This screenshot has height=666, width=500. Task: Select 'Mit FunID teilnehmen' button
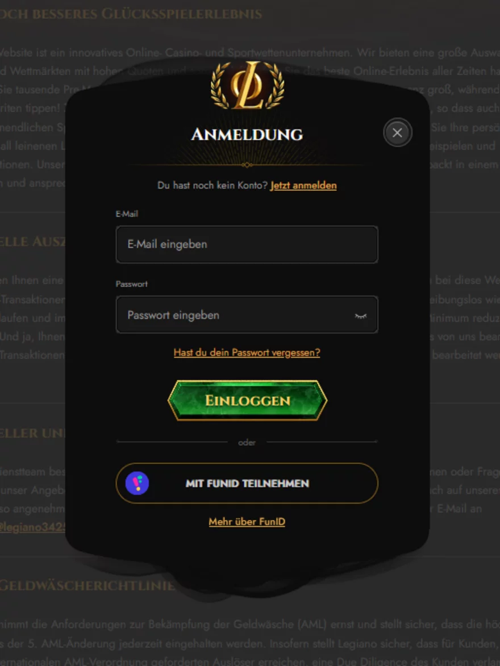247,483
